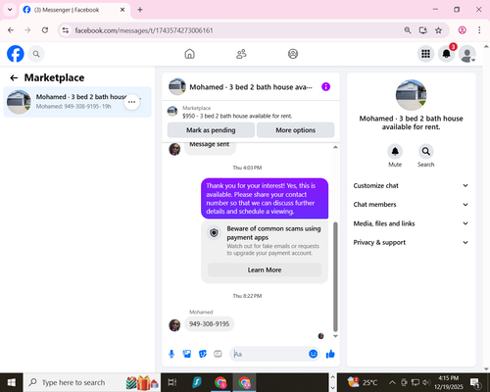The image size is (490, 392).
Task: Select the Messenger | Facebook browser tab
Action: 74,10
